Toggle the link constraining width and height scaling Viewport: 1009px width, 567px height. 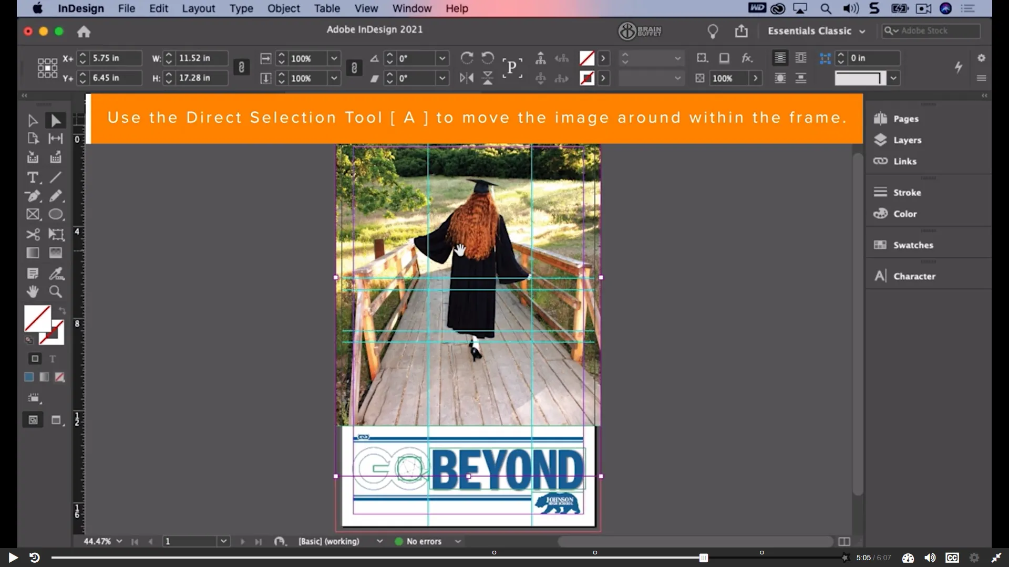[x=241, y=68]
